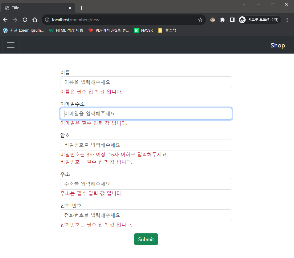
Task: Open the incognito mode profile chip
Action: (x=259, y=20)
